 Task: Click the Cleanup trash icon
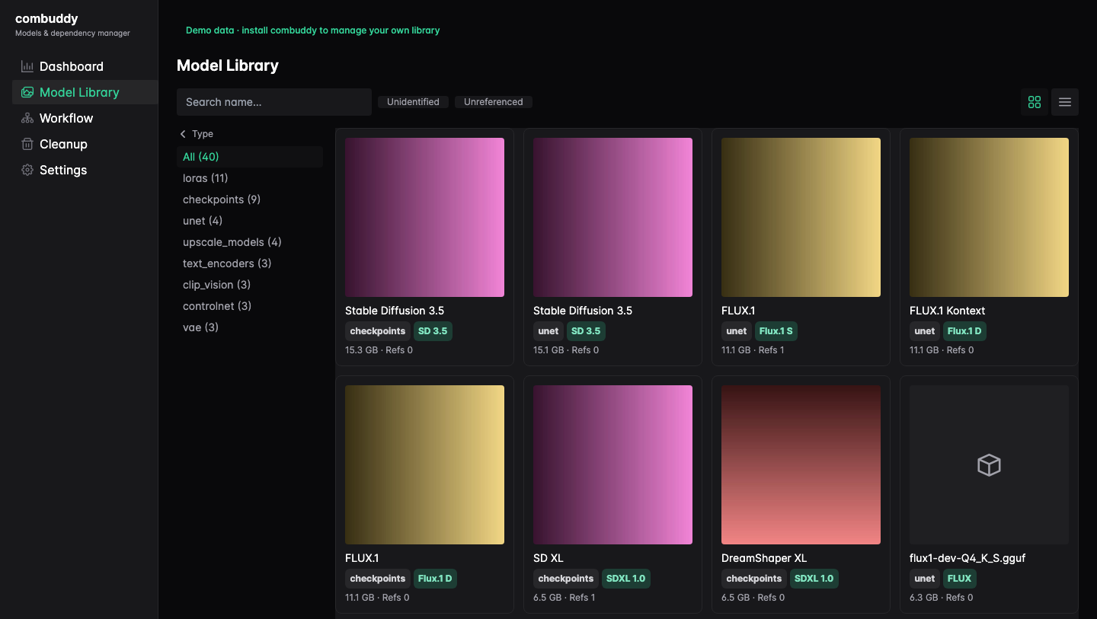tap(27, 144)
